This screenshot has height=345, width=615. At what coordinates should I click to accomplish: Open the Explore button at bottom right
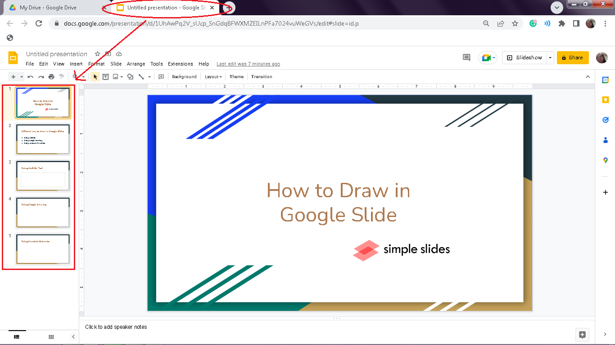pos(582,335)
